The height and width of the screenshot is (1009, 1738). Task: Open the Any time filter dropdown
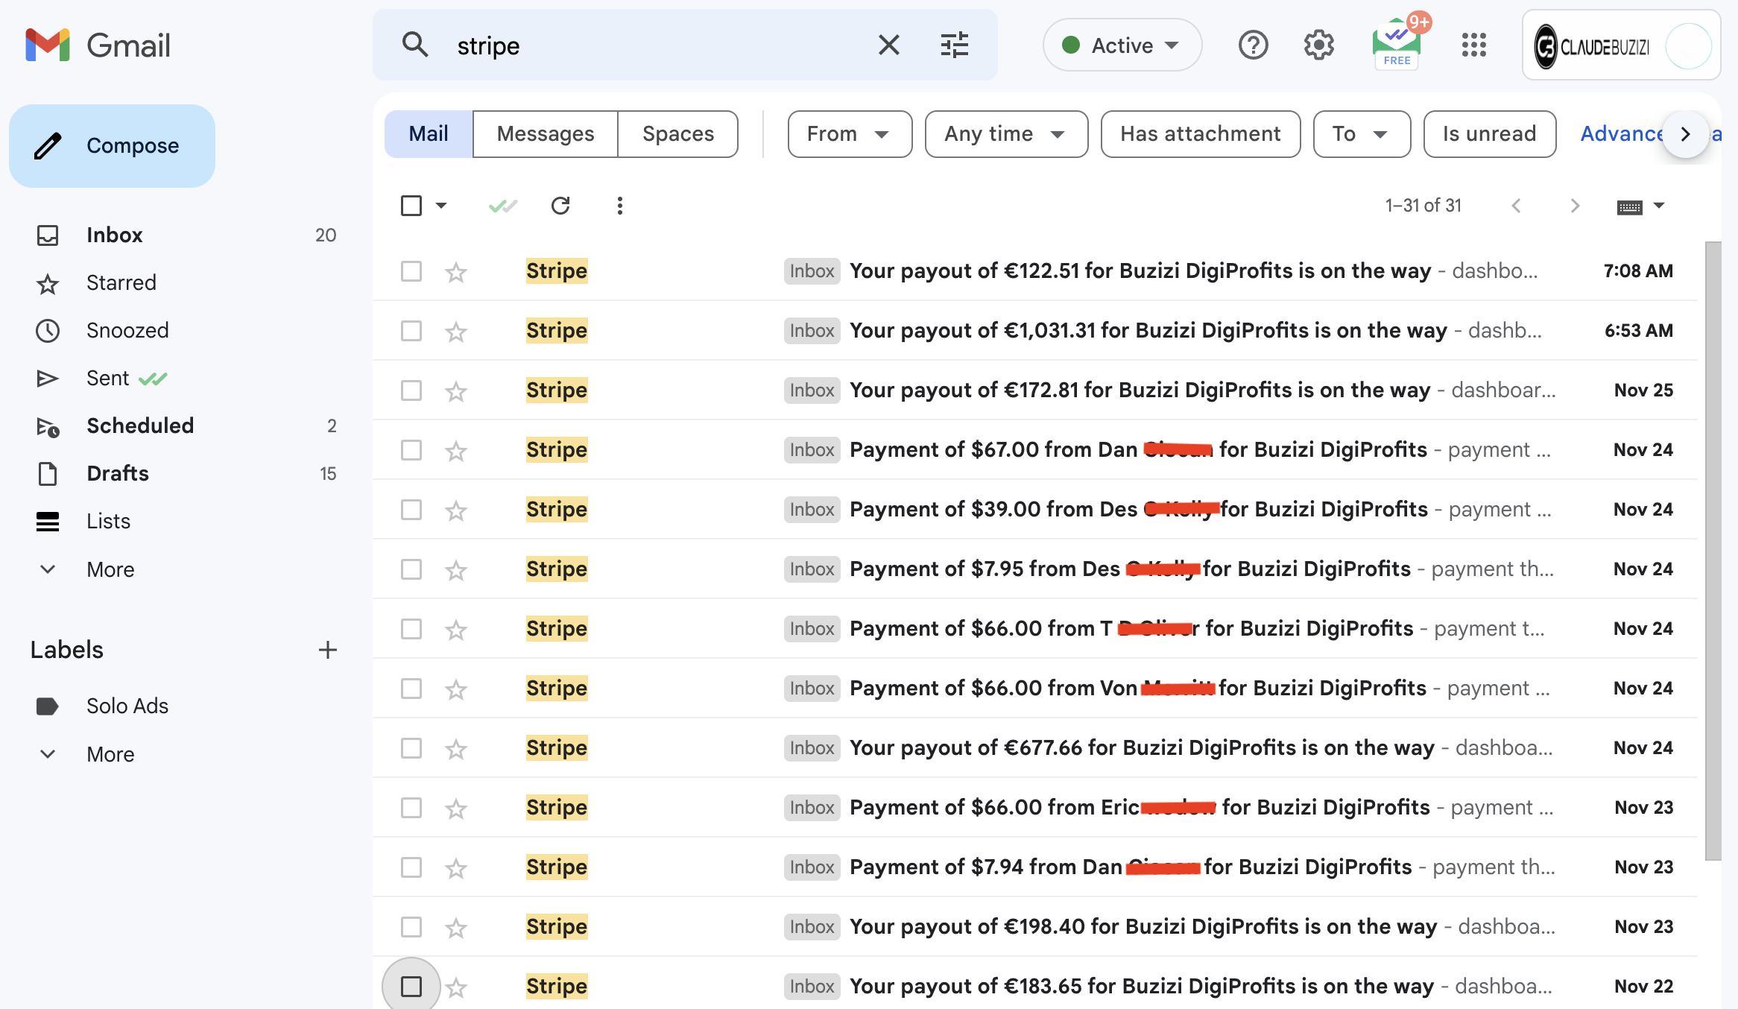point(1006,133)
